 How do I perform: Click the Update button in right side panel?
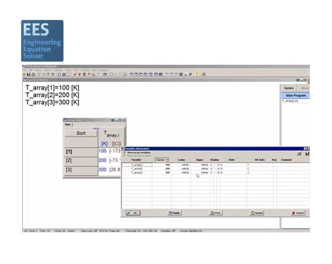289,88
